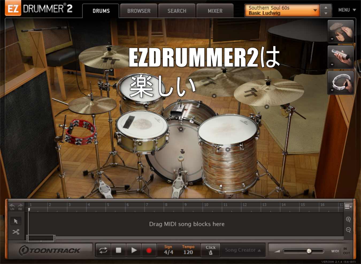The height and width of the screenshot is (264, 361).
Task: Click the redo arrow icon
Action: point(20,206)
